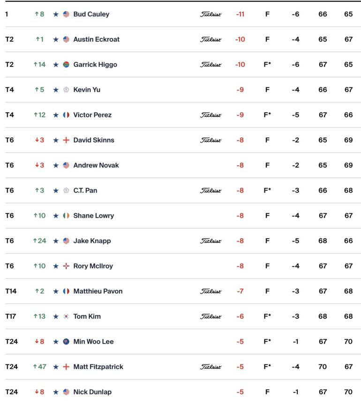Open Andrew Novak's player name link

(x=96, y=165)
